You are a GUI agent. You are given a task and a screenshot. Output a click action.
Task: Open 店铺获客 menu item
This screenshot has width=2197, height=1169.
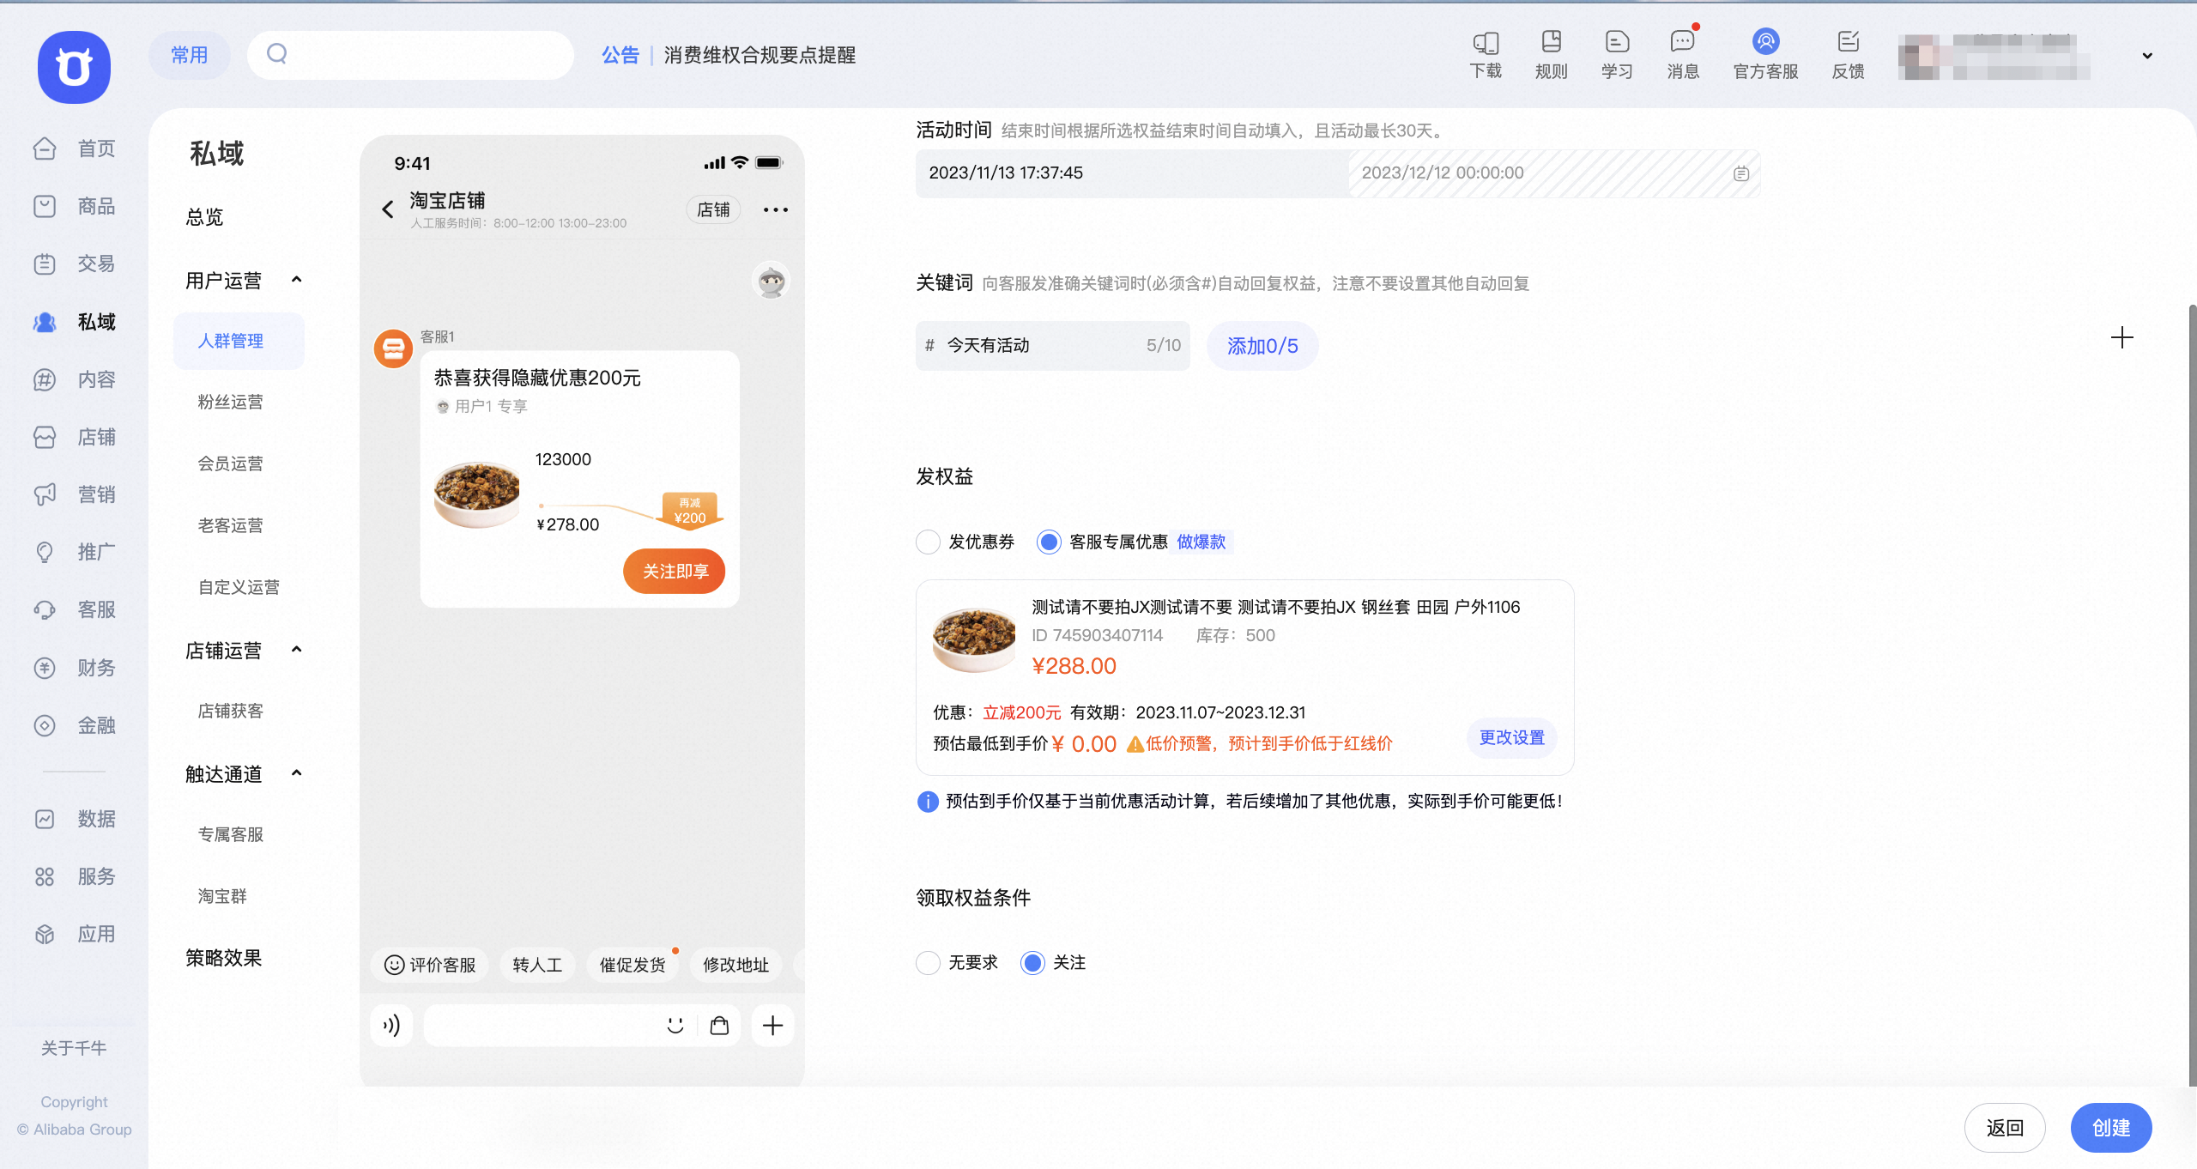pyautogui.click(x=230, y=711)
